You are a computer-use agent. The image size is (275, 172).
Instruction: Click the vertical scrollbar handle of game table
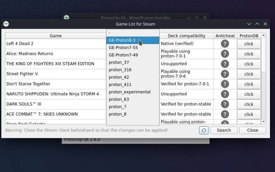point(264,55)
